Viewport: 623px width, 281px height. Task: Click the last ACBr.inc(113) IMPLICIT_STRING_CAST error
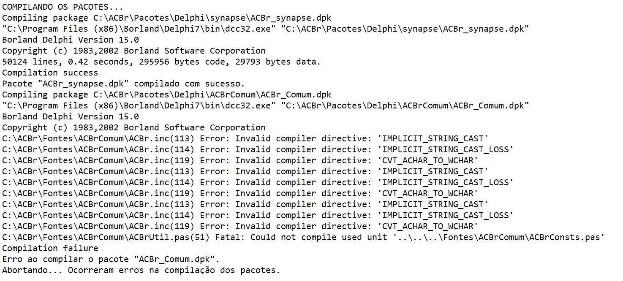245,205
